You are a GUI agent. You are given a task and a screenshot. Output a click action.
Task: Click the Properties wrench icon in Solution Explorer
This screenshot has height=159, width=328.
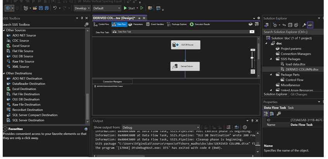tap(304, 25)
